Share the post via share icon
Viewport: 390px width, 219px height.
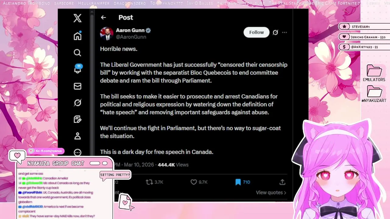coord(282,182)
